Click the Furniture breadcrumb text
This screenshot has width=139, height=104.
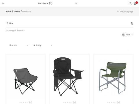coord(27,12)
